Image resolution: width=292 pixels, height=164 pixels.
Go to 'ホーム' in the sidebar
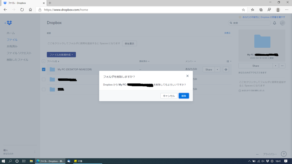pyautogui.click(x=11, y=33)
